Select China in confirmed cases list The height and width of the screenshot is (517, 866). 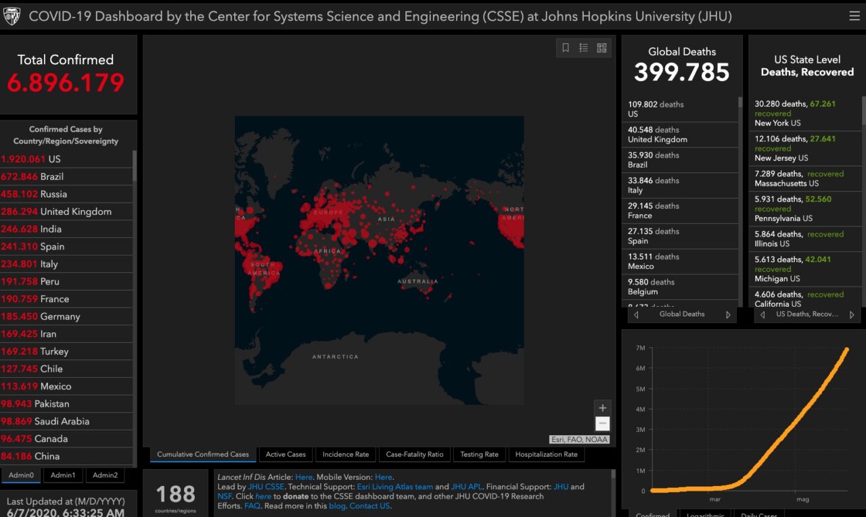pyautogui.click(x=66, y=457)
